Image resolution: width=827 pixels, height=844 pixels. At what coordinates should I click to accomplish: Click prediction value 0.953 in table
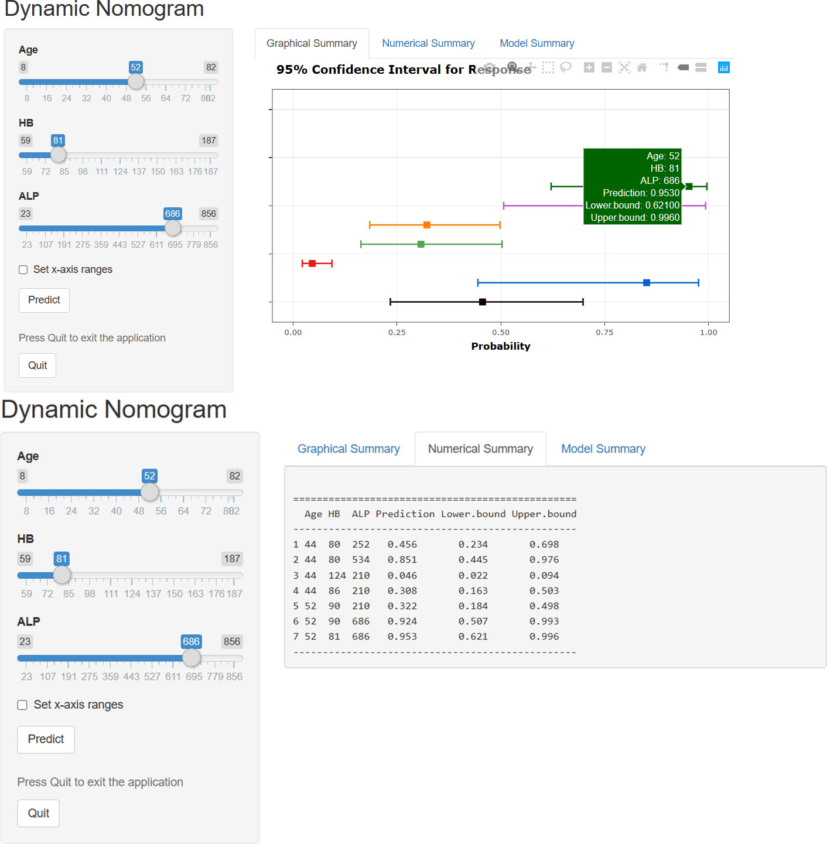pos(402,637)
